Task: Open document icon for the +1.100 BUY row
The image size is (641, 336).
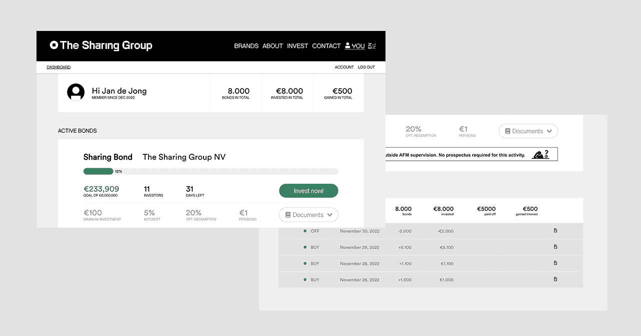Action: point(555,263)
